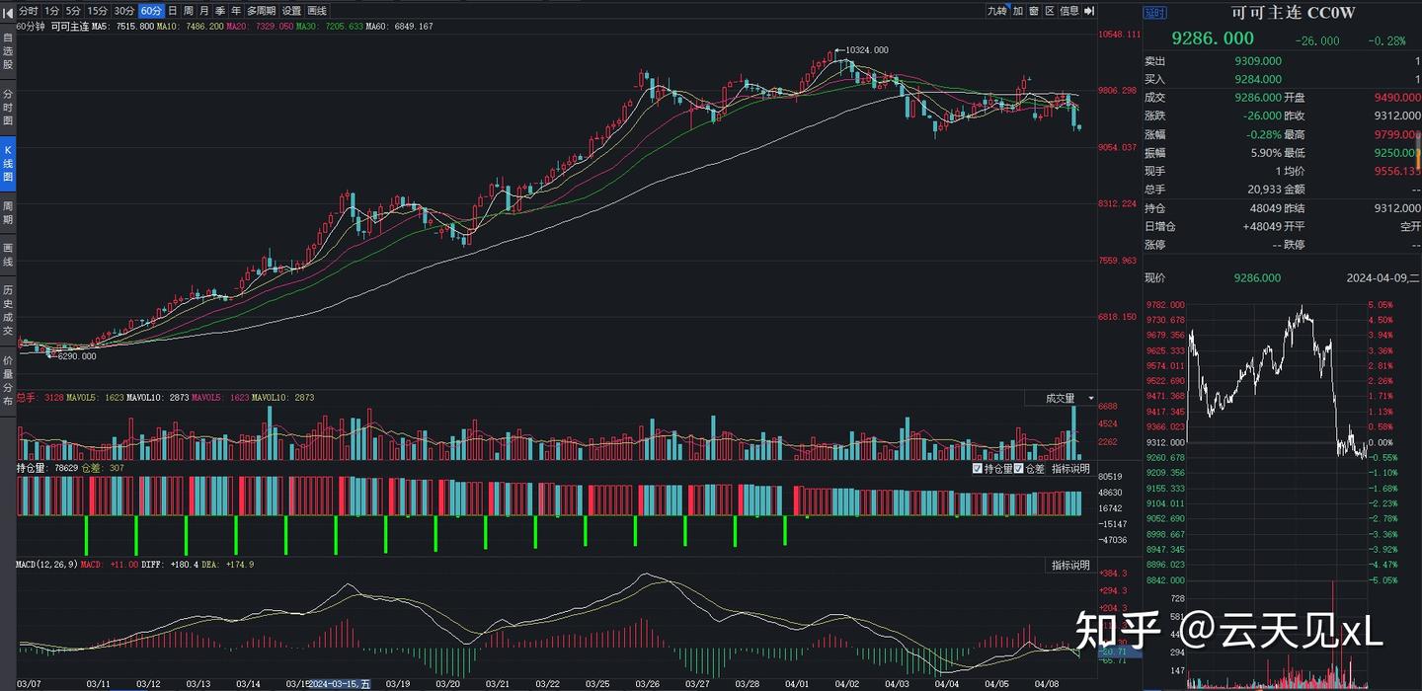The width and height of the screenshot is (1422, 691).
Task: Switch to 周 weekly period
Action: click(189, 11)
